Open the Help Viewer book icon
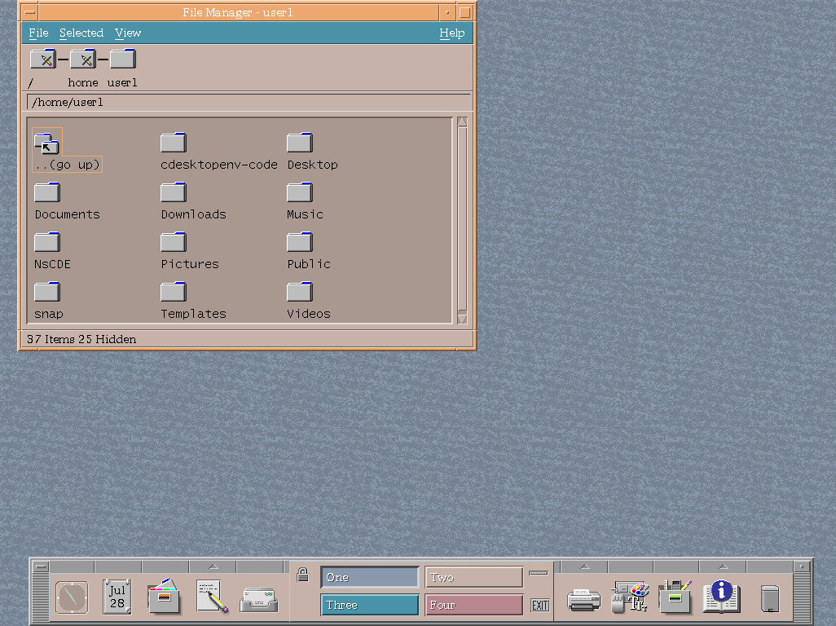Viewport: 836px width, 626px height. [720, 597]
